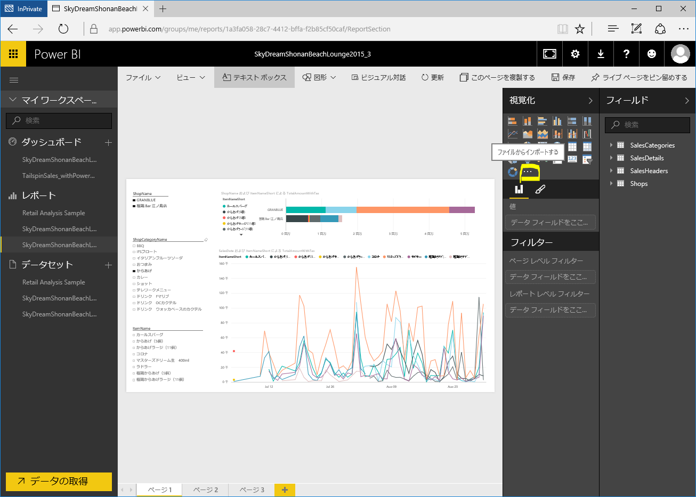Select the card (123) visual icon

572,159
